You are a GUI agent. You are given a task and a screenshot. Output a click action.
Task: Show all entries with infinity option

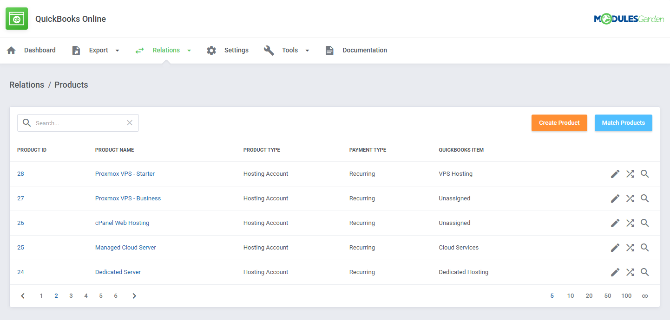tap(645, 296)
